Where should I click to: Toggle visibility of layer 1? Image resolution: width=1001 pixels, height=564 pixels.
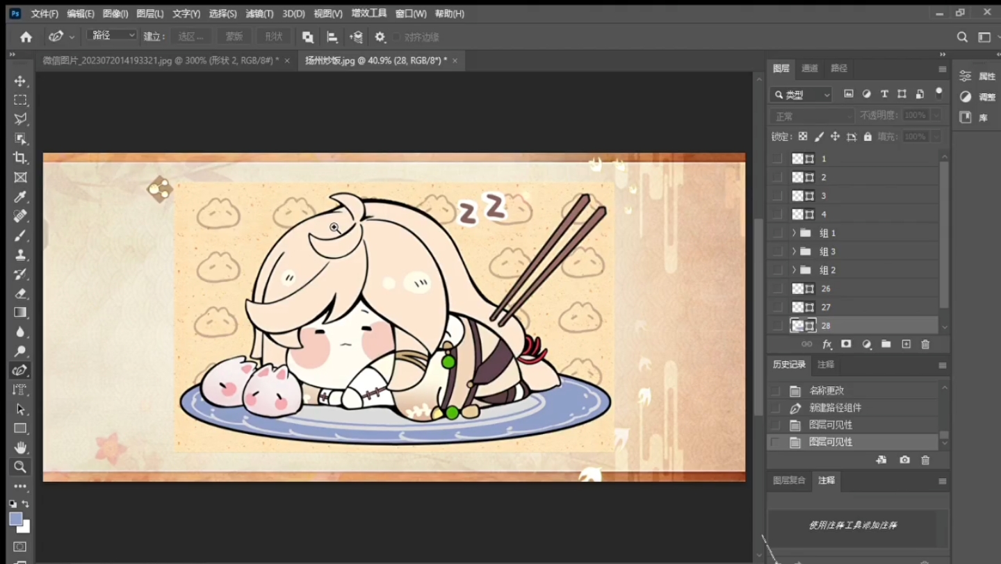[x=777, y=159]
